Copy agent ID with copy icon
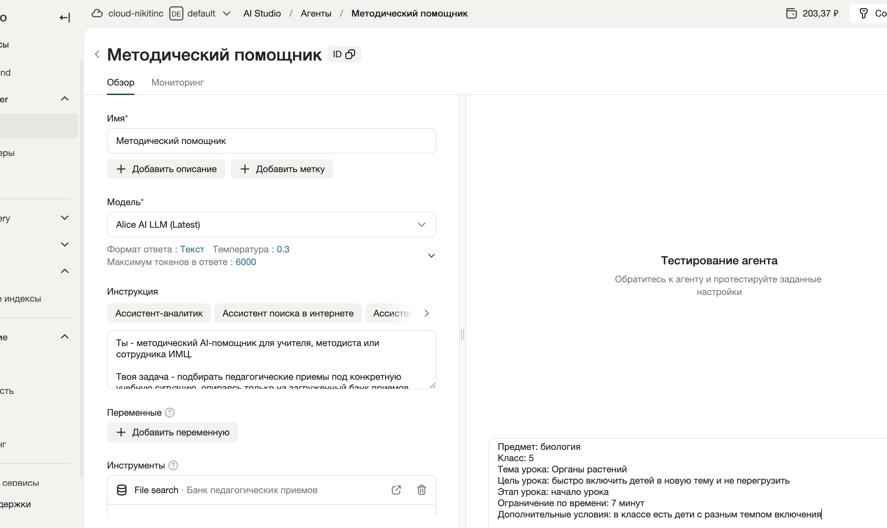 (x=351, y=54)
